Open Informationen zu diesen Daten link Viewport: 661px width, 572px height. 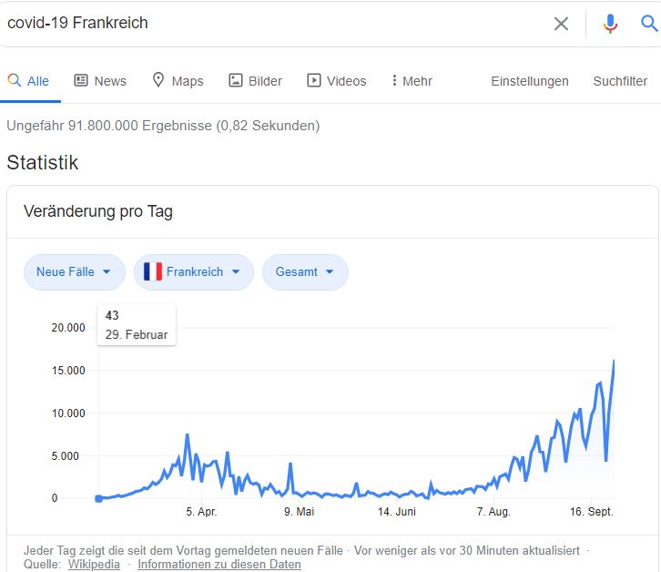coord(219,565)
